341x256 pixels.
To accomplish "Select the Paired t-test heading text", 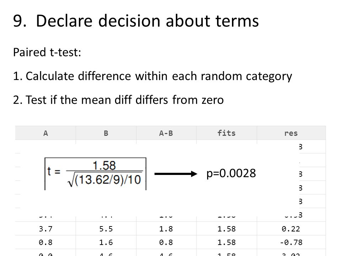I will (47, 53).
